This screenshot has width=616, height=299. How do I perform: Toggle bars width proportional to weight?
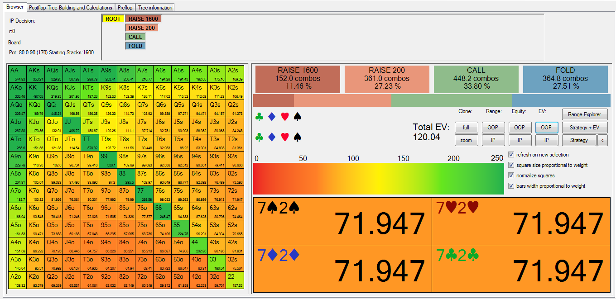pos(511,186)
